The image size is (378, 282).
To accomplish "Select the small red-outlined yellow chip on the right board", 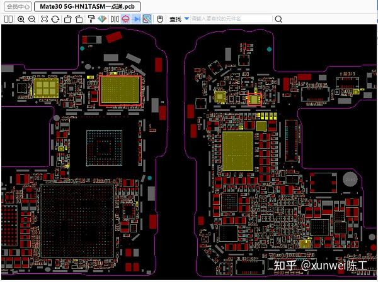I will tap(255, 99).
